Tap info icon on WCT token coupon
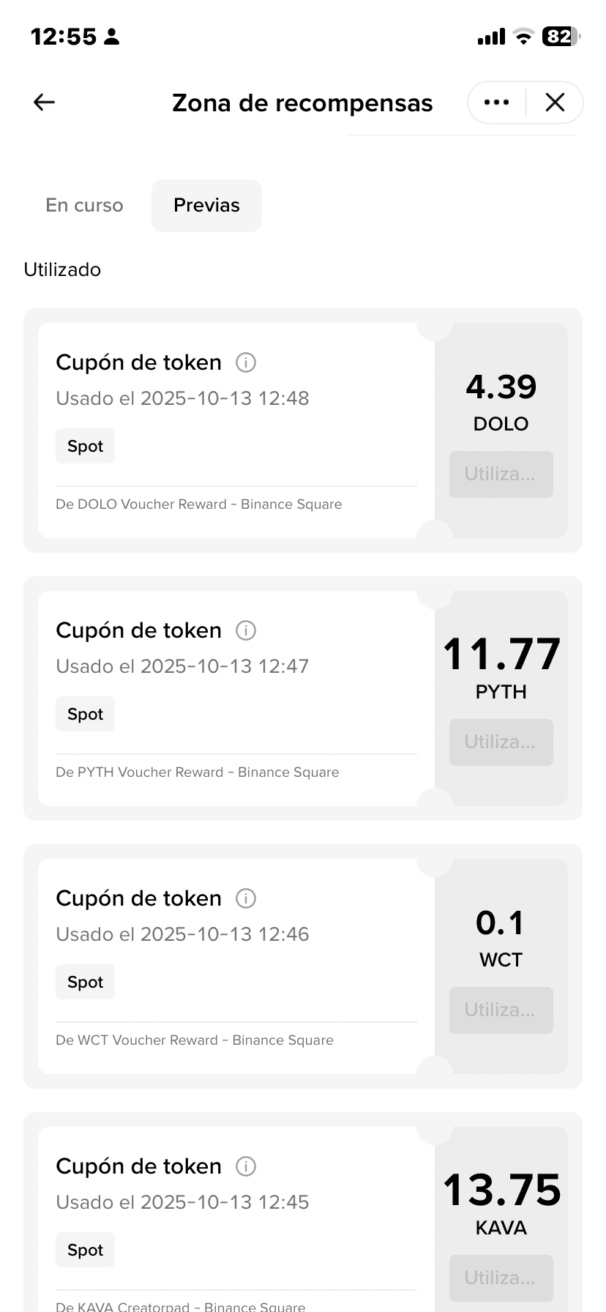Screen dimensions: 606x1312 246,898
